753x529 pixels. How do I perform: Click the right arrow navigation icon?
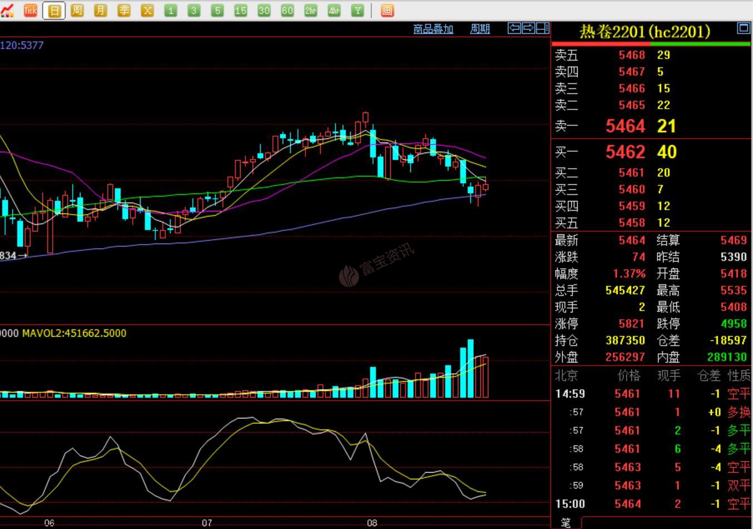click(x=528, y=28)
